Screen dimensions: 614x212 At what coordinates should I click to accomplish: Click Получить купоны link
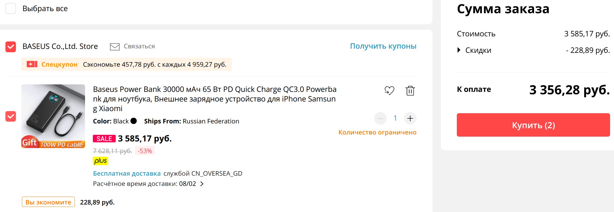(x=383, y=46)
